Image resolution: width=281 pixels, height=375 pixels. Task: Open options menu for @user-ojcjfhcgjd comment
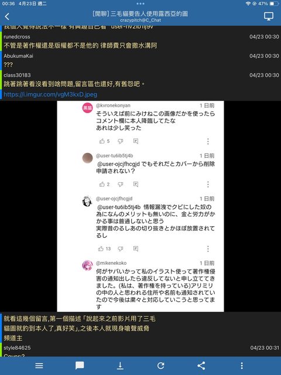tap(208, 249)
